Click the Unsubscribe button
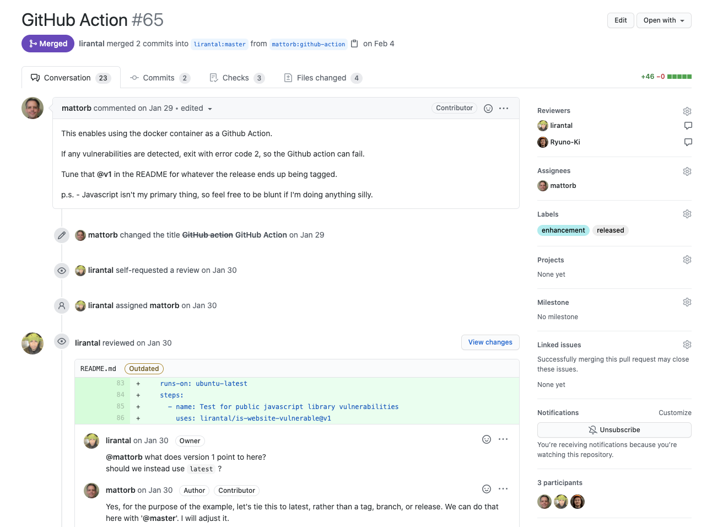 point(614,430)
